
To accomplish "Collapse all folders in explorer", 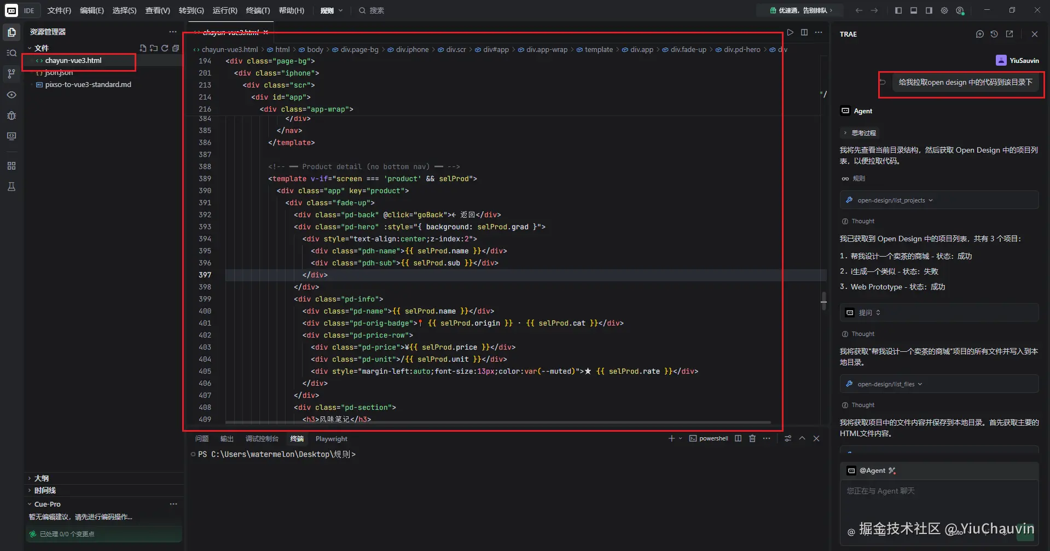I will 176,48.
